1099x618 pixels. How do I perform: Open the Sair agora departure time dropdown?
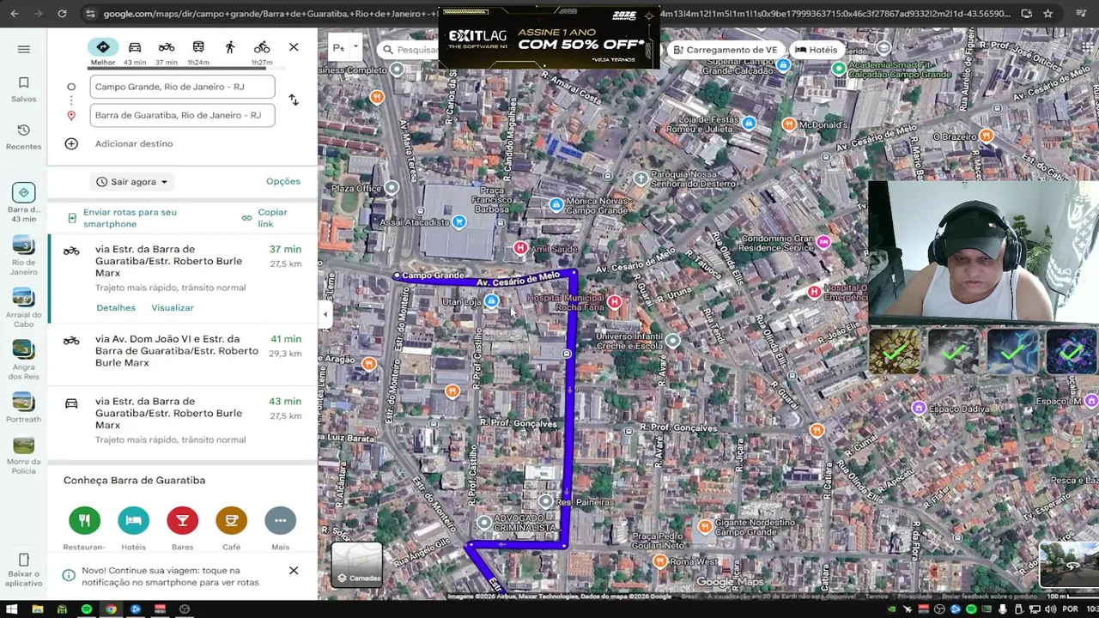click(x=131, y=182)
